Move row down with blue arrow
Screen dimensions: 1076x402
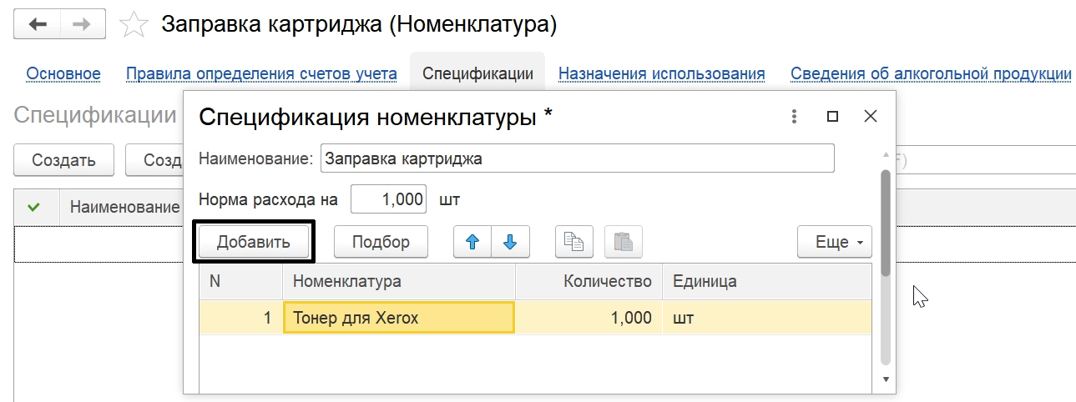tap(510, 242)
